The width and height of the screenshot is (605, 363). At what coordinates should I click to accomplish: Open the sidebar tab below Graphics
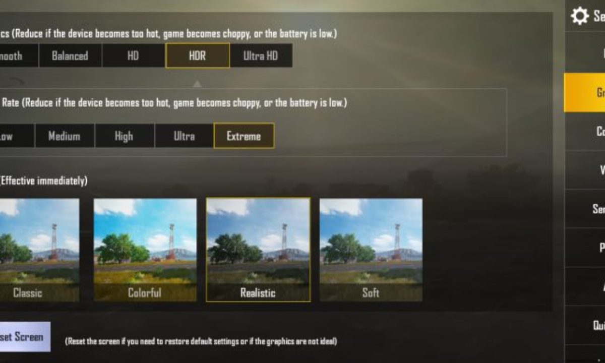tap(584, 131)
